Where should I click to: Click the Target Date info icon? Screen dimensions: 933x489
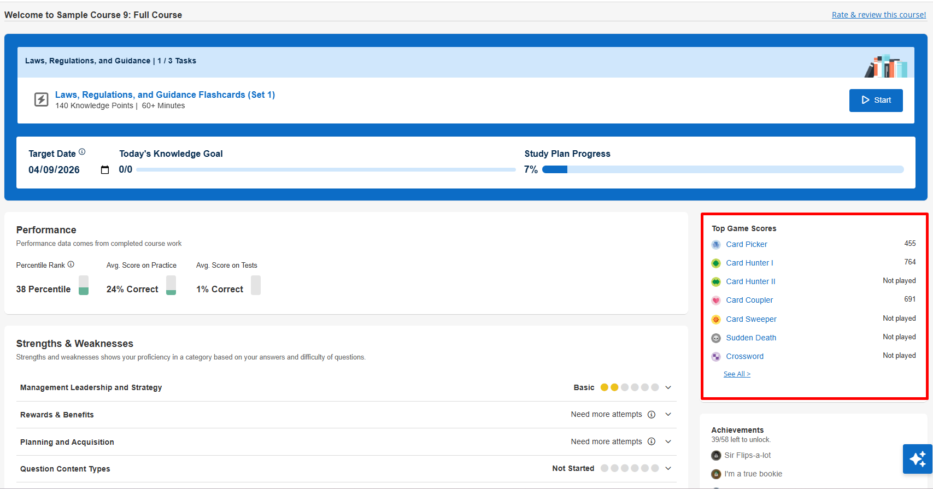tap(82, 152)
